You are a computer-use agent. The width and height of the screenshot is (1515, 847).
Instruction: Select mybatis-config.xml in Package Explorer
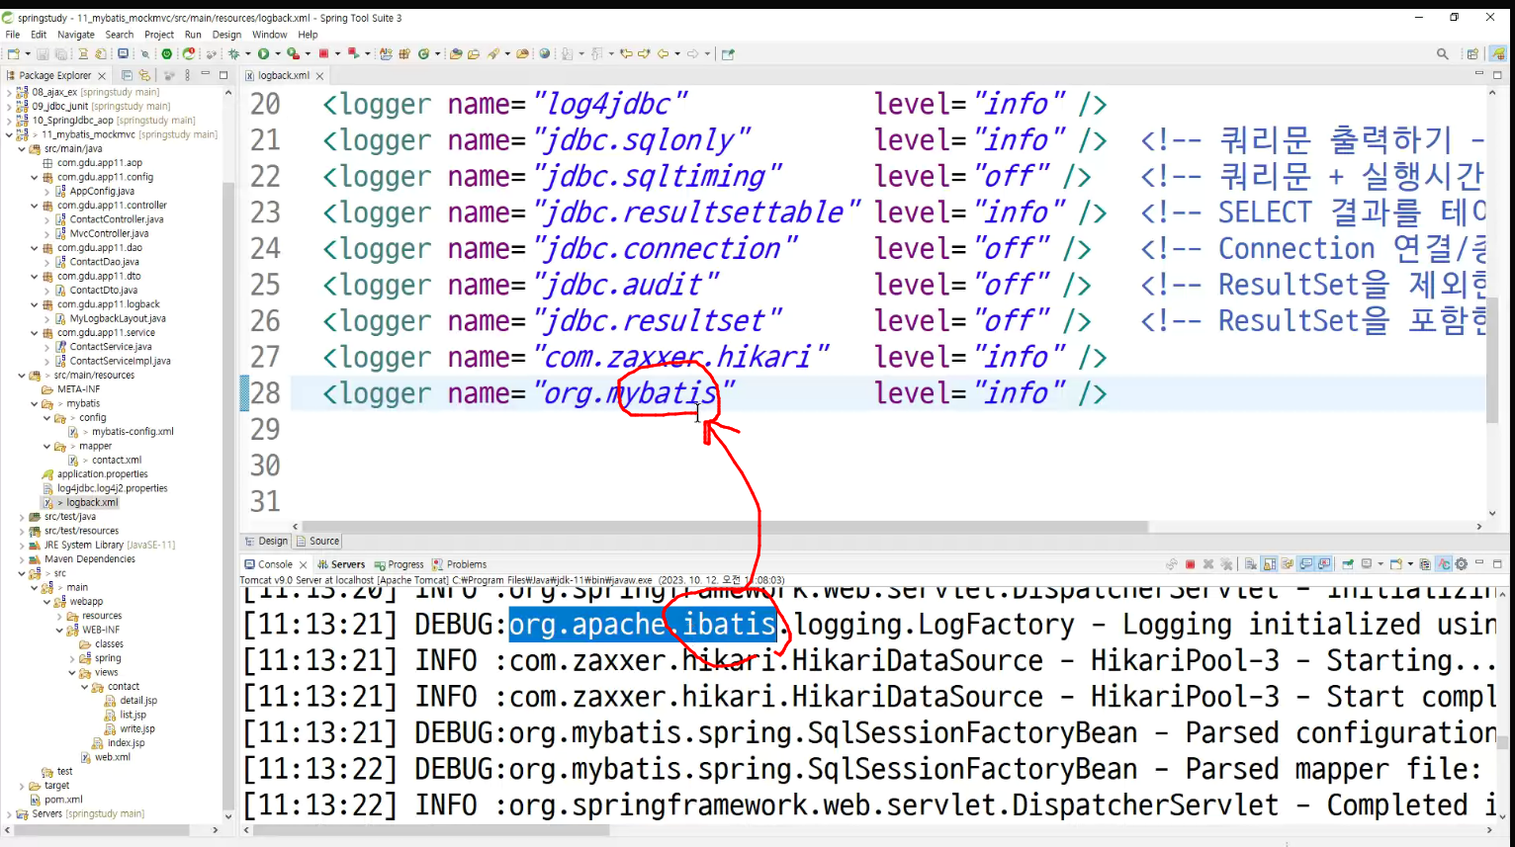click(x=133, y=432)
